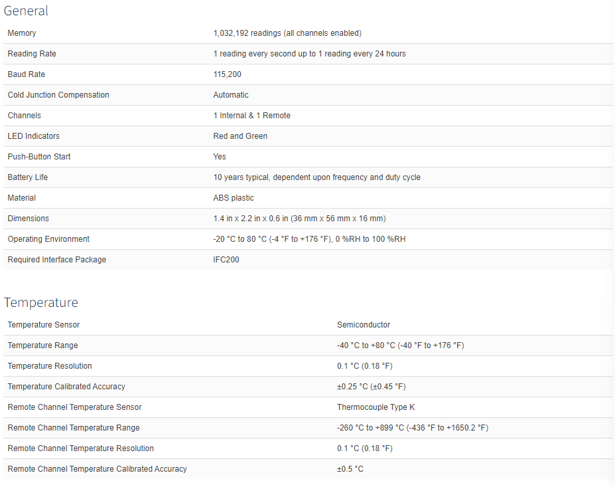
Task: Click the Channels value 1 Internal & 1 Remote
Action: (x=252, y=116)
